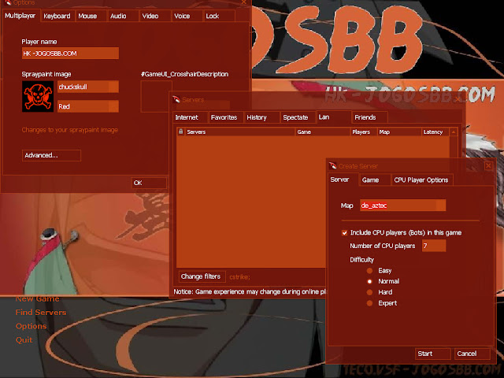Toggle Include CPU players (Bots) checkbox
Image resolution: width=504 pixels, height=378 pixels.
tap(345, 233)
